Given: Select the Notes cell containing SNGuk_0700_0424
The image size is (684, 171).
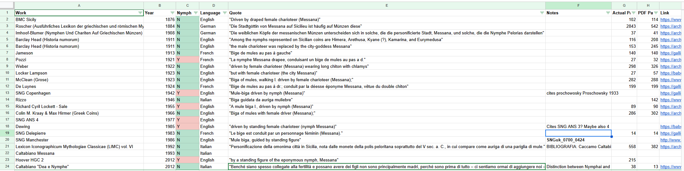Looking at the screenshot, I should (578, 140).
